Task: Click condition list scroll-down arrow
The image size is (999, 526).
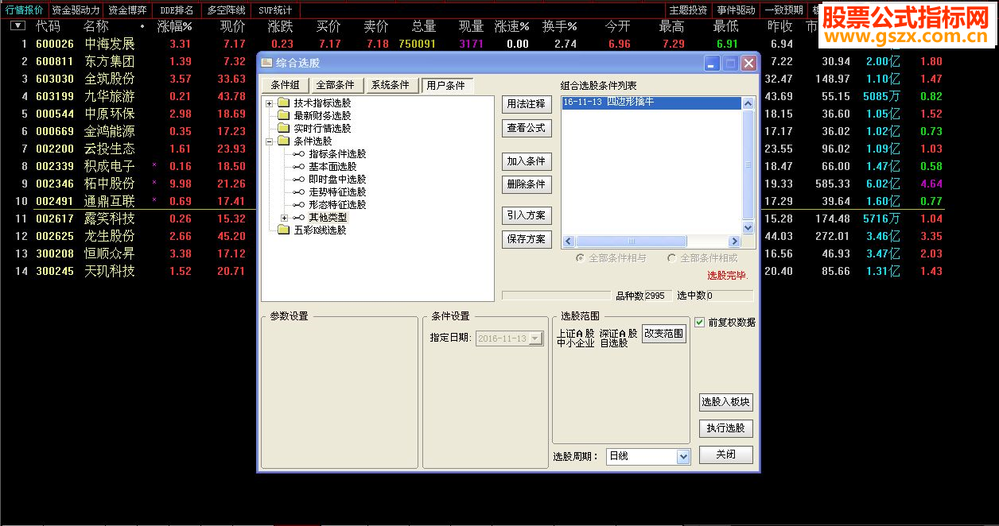Action: click(748, 228)
